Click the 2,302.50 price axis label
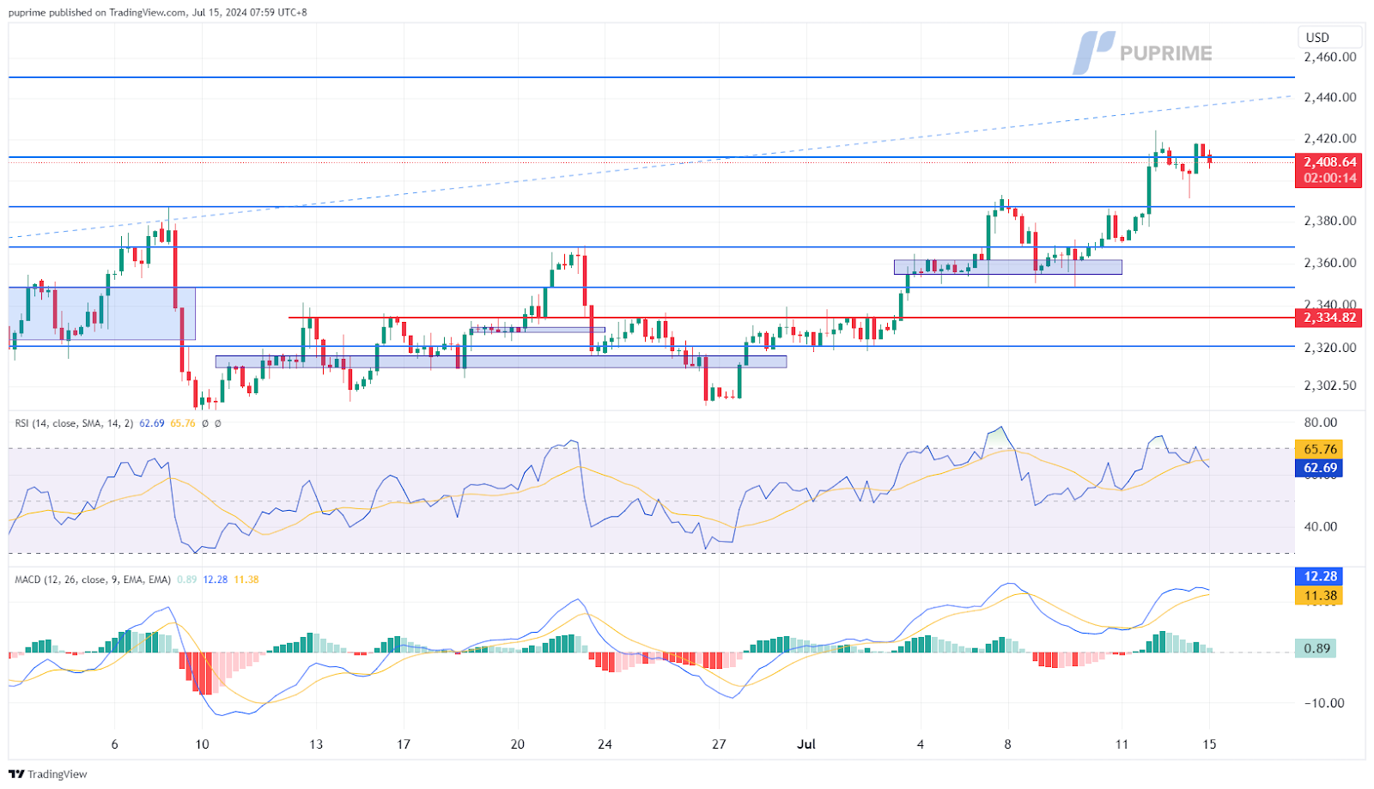 (1329, 385)
